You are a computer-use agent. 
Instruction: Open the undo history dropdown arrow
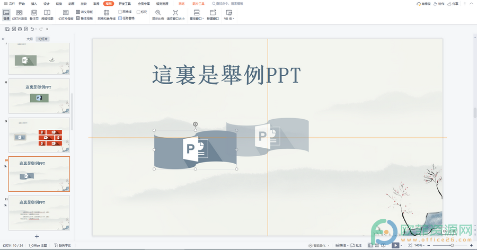(36, 29)
